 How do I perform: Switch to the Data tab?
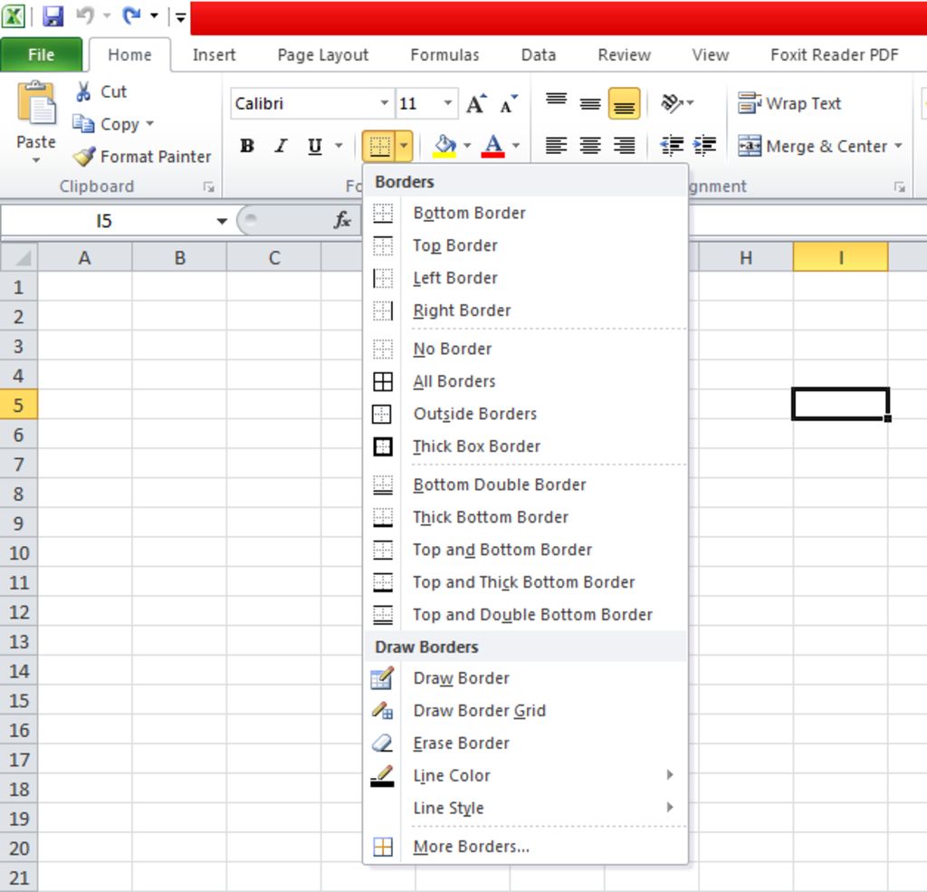coord(538,55)
